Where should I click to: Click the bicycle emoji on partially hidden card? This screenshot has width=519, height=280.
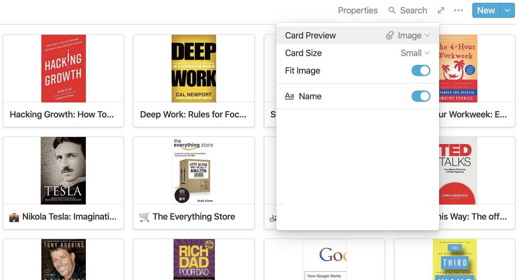tap(273, 218)
